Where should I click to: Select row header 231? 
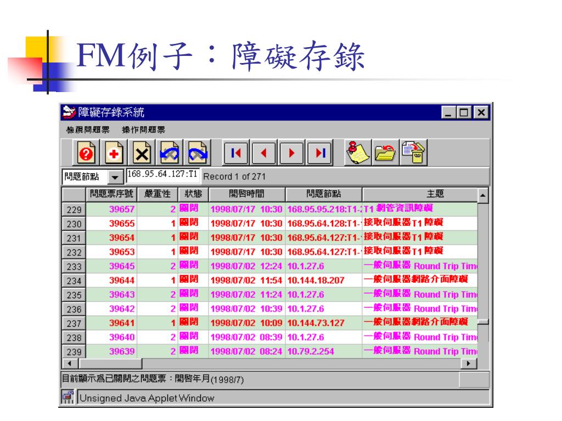[74, 238]
